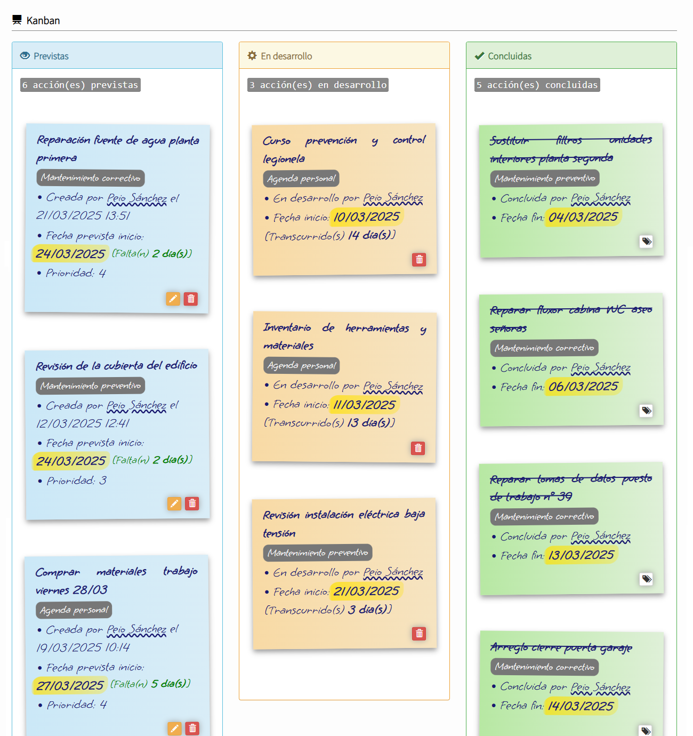Click tag icon on 'Sustituir filtros' card
Viewport: 693px width, 736px height.
[646, 242]
